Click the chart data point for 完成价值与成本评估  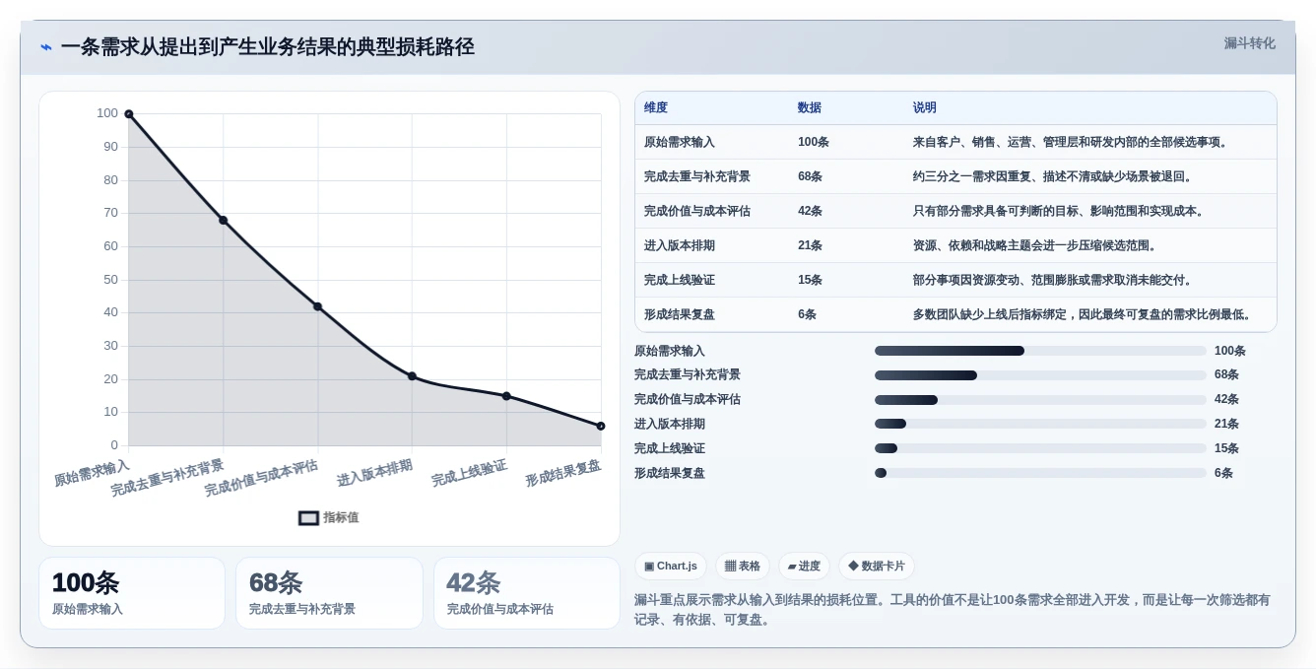[317, 306]
